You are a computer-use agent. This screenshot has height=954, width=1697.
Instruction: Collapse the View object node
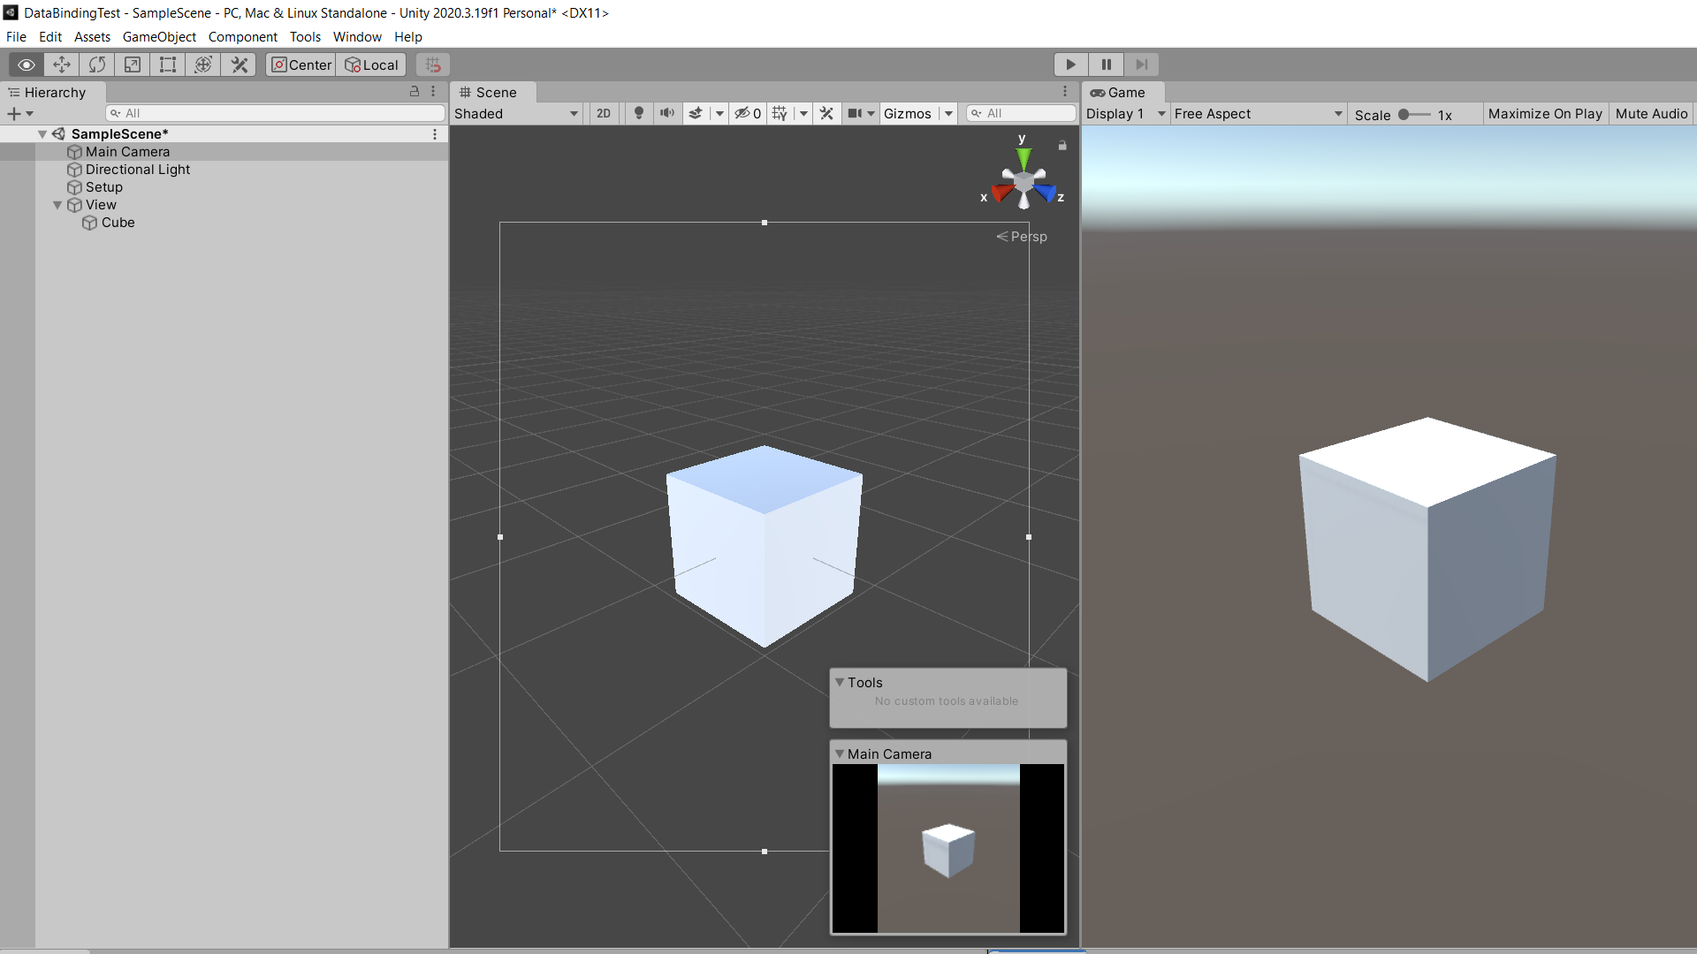pyautogui.click(x=57, y=205)
